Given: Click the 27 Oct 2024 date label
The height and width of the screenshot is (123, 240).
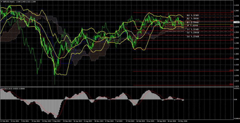Looking at the screenshot, I should 130,121.
